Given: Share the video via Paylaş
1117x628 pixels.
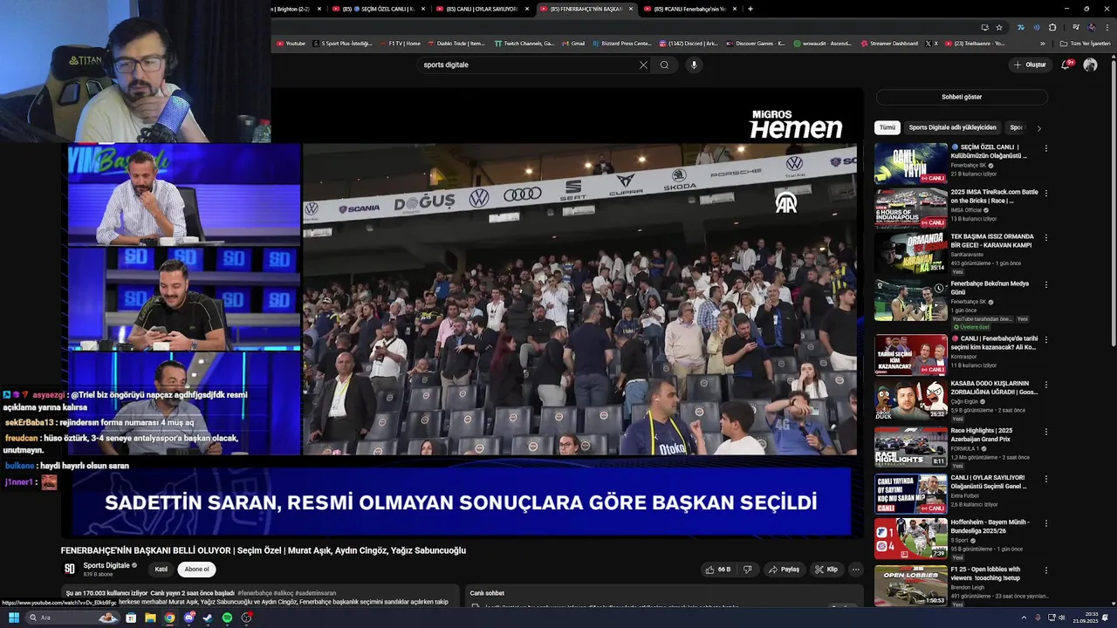Looking at the screenshot, I should click(784, 570).
